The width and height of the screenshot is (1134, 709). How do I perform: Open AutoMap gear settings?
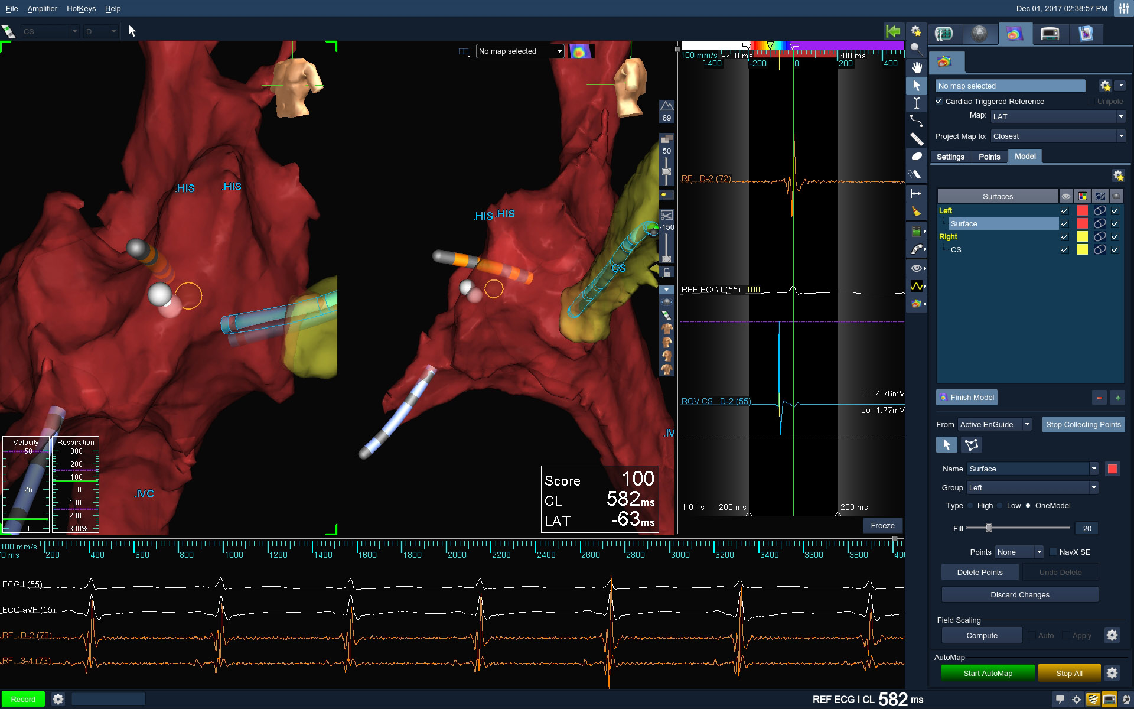coord(1112,673)
